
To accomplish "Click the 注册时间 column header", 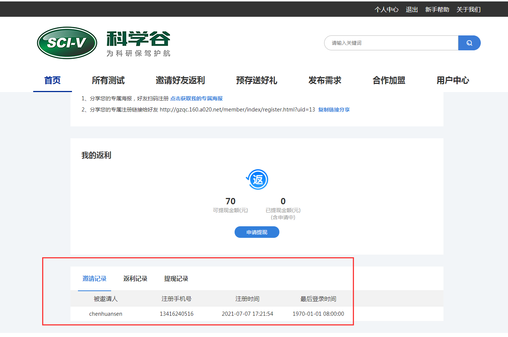I will (x=247, y=299).
